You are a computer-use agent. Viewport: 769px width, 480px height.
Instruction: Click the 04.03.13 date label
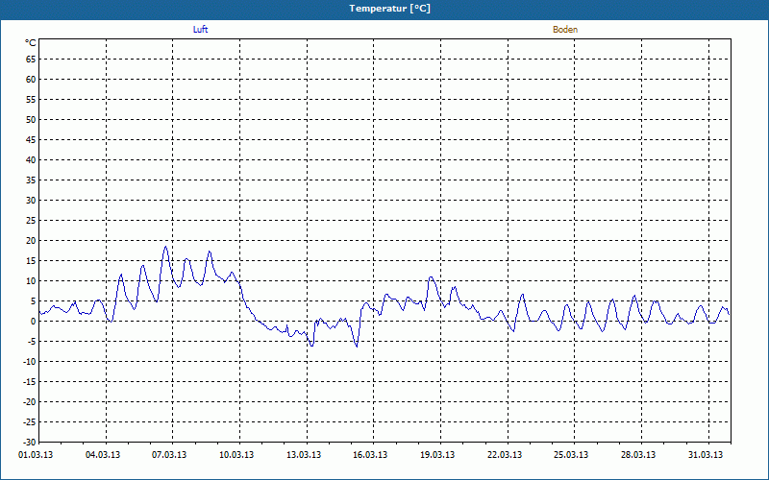(103, 454)
